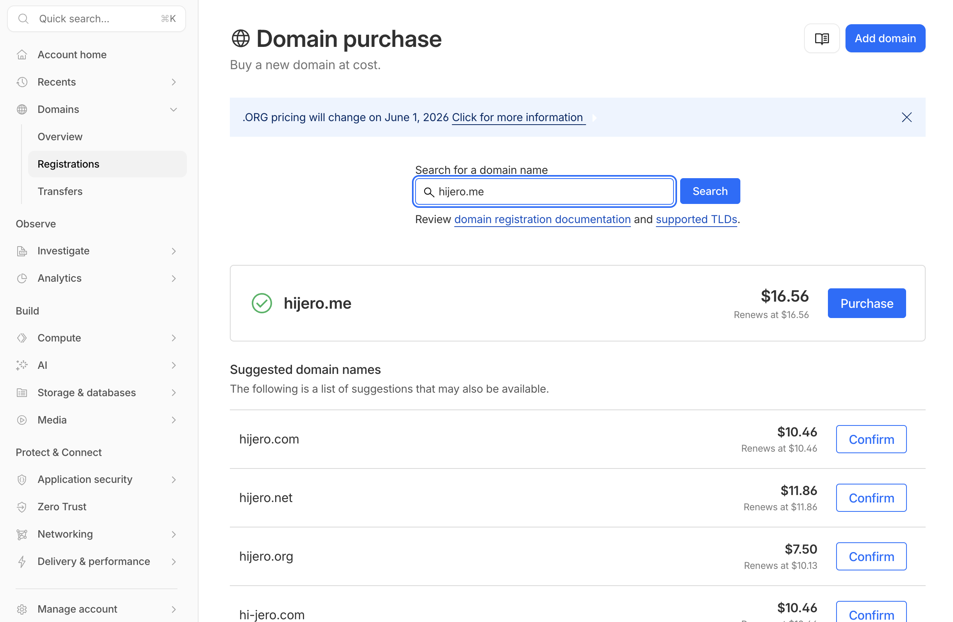Click the magnifier icon in domain search box
The height and width of the screenshot is (622, 953).
(429, 192)
